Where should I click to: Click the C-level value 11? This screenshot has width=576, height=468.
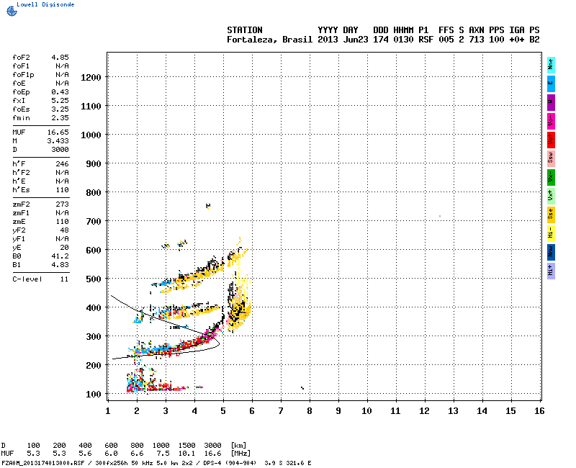coord(65,279)
